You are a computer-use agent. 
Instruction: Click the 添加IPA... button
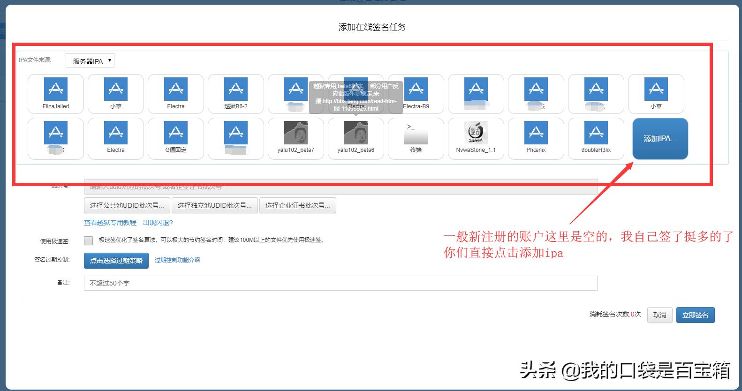[x=660, y=139]
